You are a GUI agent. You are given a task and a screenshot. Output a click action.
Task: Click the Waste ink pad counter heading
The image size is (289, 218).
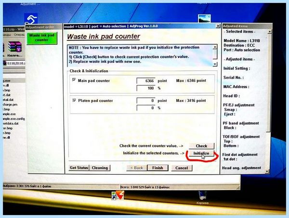[104, 37]
